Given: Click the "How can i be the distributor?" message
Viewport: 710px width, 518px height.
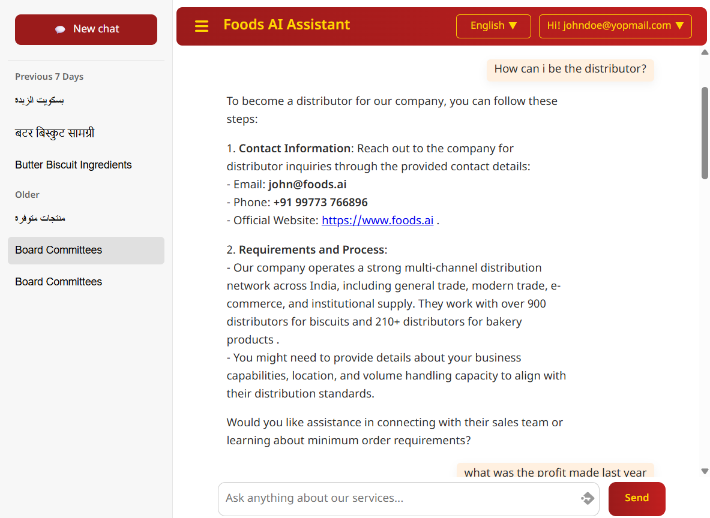Looking at the screenshot, I should tap(570, 69).
